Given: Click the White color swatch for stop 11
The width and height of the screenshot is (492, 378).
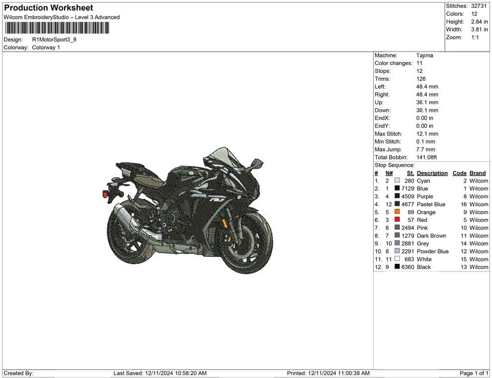Looking at the screenshot, I should point(397,259).
